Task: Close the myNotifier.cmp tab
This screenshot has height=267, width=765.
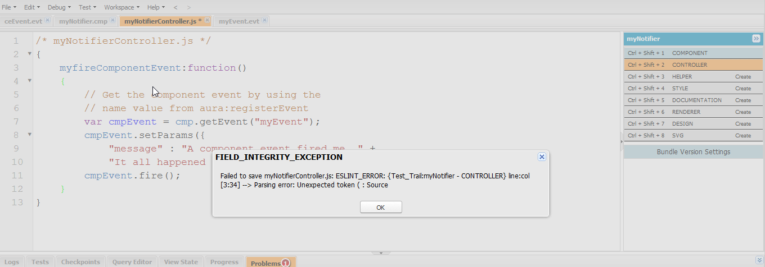Action: (112, 20)
